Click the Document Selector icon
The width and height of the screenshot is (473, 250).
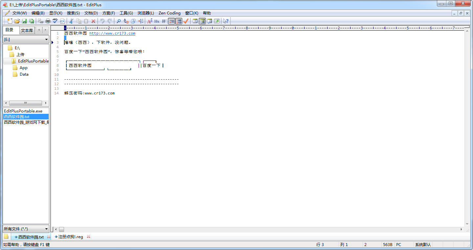(x=210, y=21)
